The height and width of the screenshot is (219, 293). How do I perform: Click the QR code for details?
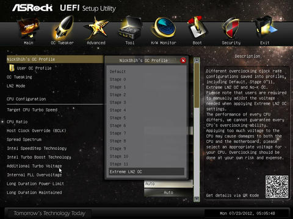point(277,187)
